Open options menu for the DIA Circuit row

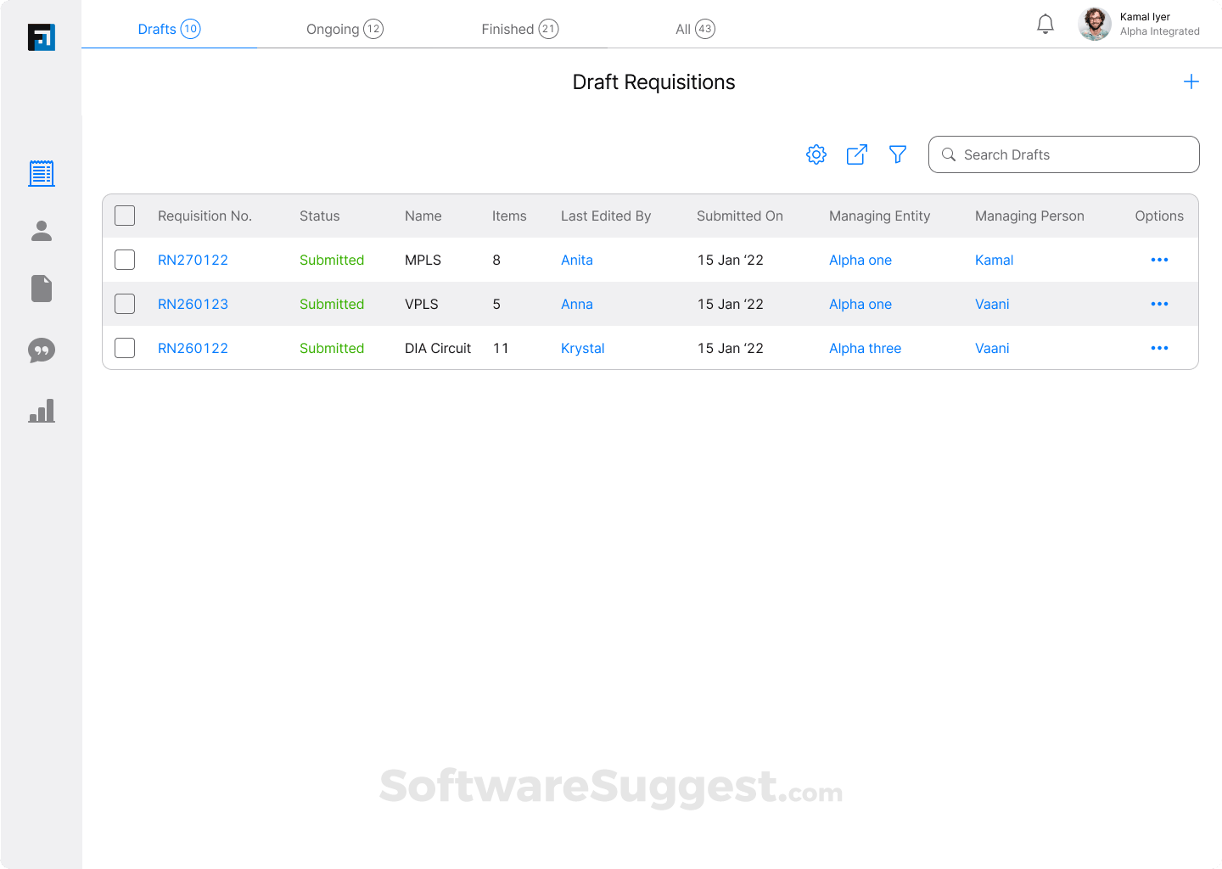coord(1159,348)
